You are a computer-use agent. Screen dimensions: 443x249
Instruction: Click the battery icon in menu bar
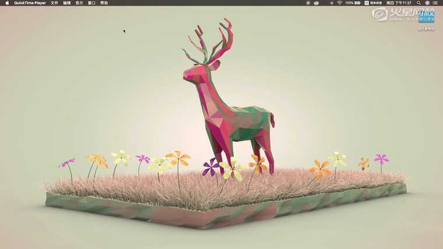pos(359,3)
